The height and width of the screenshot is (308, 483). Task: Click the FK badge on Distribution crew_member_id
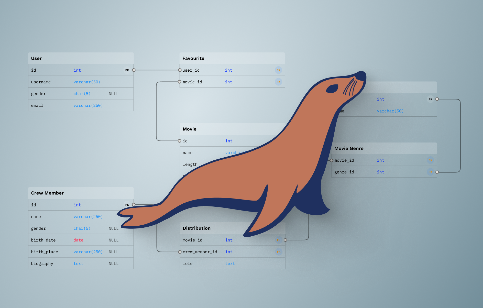coord(279,251)
